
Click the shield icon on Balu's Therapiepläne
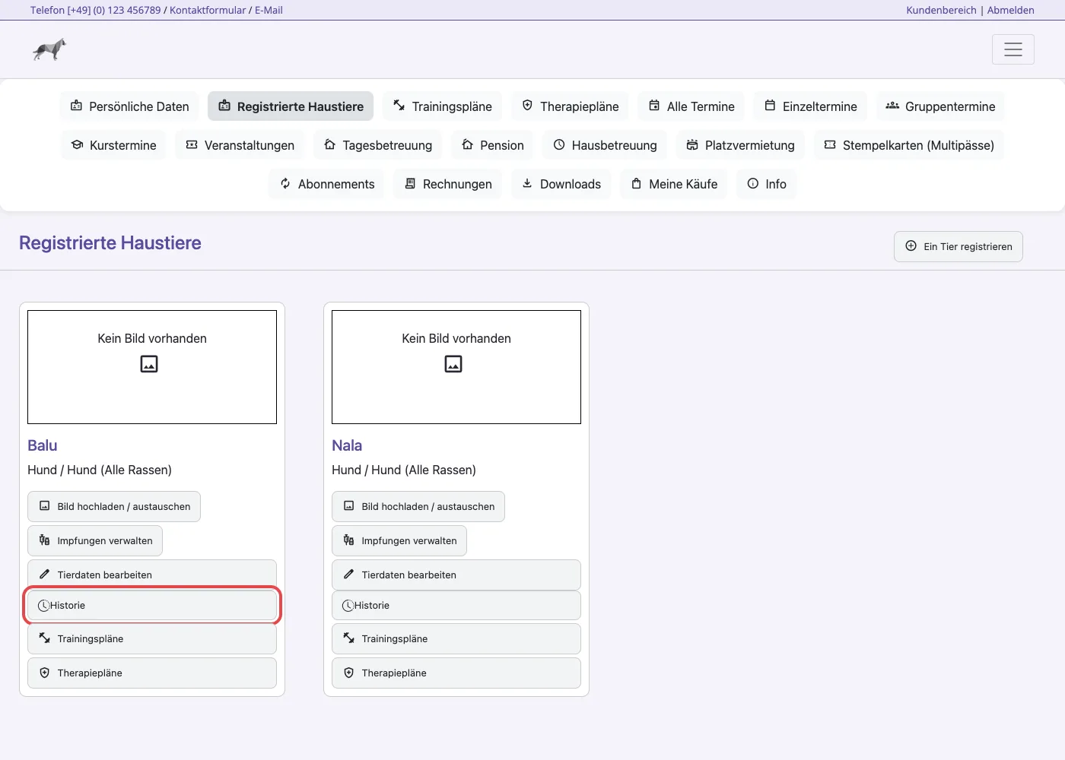click(x=44, y=673)
